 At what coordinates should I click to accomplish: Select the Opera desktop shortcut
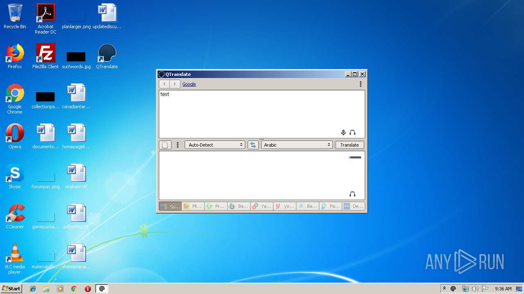pyautogui.click(x=15, y=136)
